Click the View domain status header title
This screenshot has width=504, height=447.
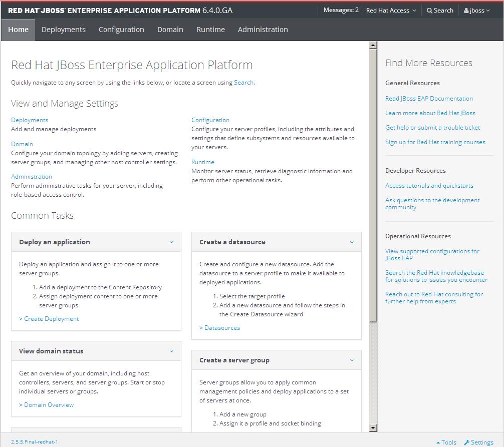coord(51,351)
